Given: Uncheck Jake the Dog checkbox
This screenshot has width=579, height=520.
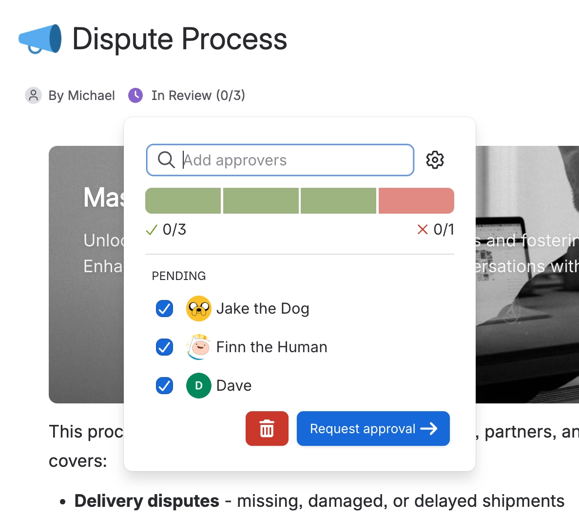Looking at the screenshot, I should pyautogui.click(x=164, y=309).
